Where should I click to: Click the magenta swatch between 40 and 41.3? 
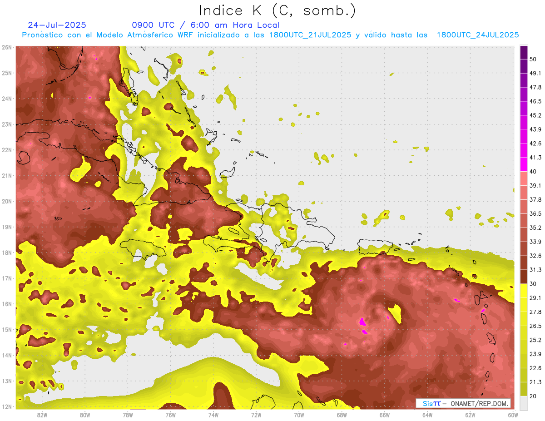coord(524,164)
